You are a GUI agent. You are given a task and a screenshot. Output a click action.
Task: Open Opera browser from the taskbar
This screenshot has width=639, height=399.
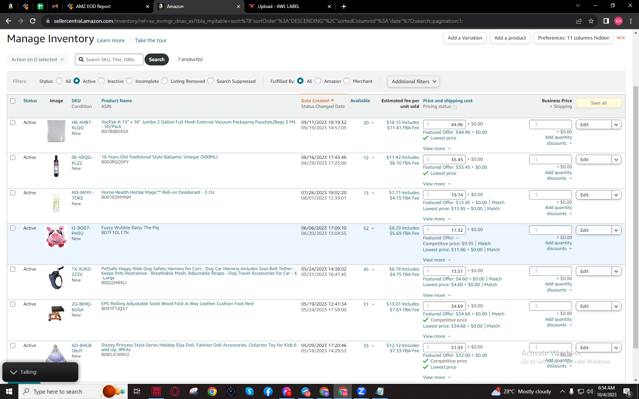[x=175, y=391]
